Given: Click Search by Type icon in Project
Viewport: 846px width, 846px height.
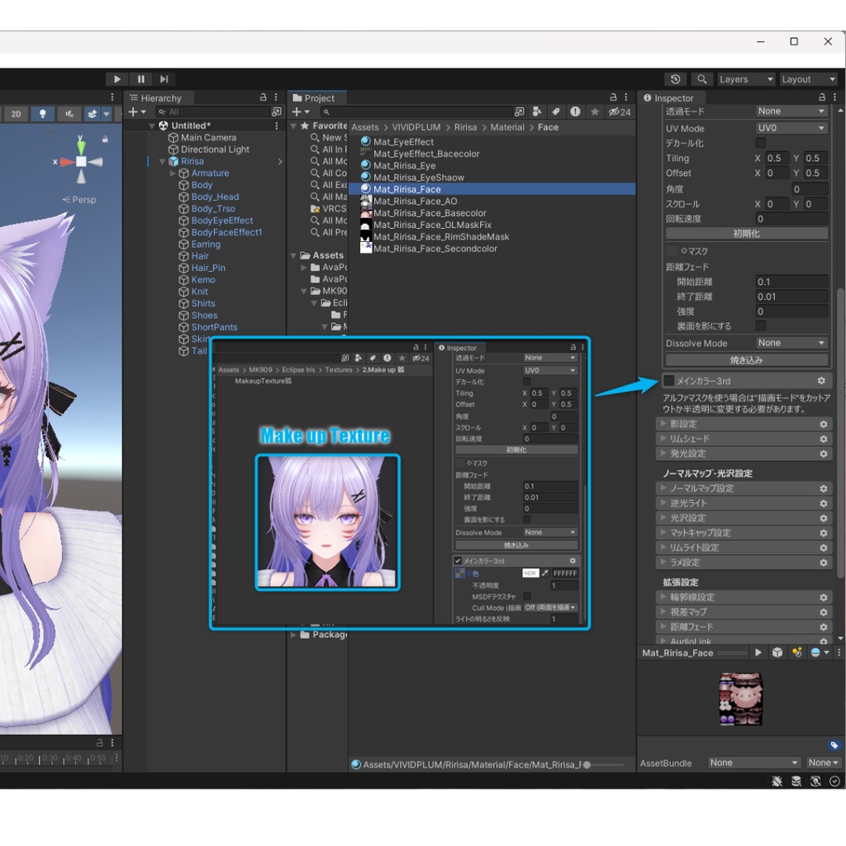Looking at the screenshot, I should pyautogui.click(x=537, y=112).
